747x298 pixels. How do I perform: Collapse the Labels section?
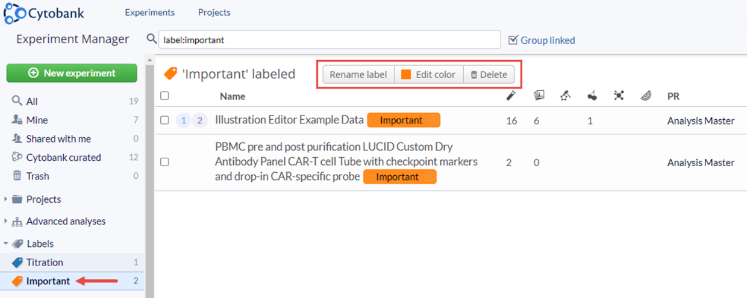pos(6,244)
